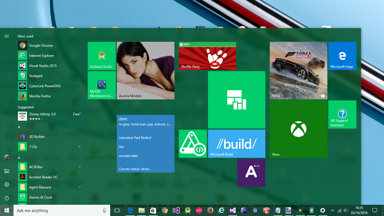Image resolution: width=384 pixels, height=216 pixels.
Task: Open the Action Center notifications icon
Action: (x=374, y=210)
